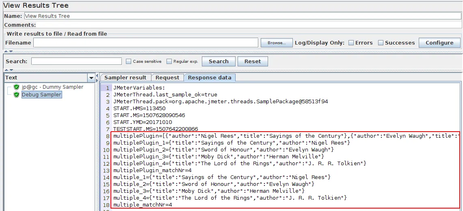The width and height of the screenshot is (463, 211).
Task: Enable the Errors only checkbox
Action: coord(351,43)
